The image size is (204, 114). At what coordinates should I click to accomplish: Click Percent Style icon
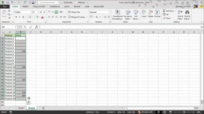pyautogui.click(x=97, y=17)
